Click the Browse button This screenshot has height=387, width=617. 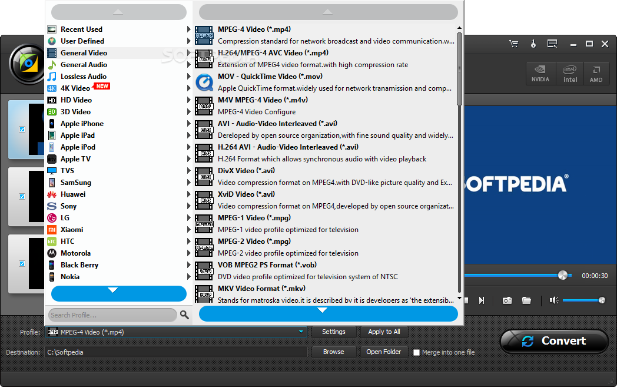coord(334,352)
